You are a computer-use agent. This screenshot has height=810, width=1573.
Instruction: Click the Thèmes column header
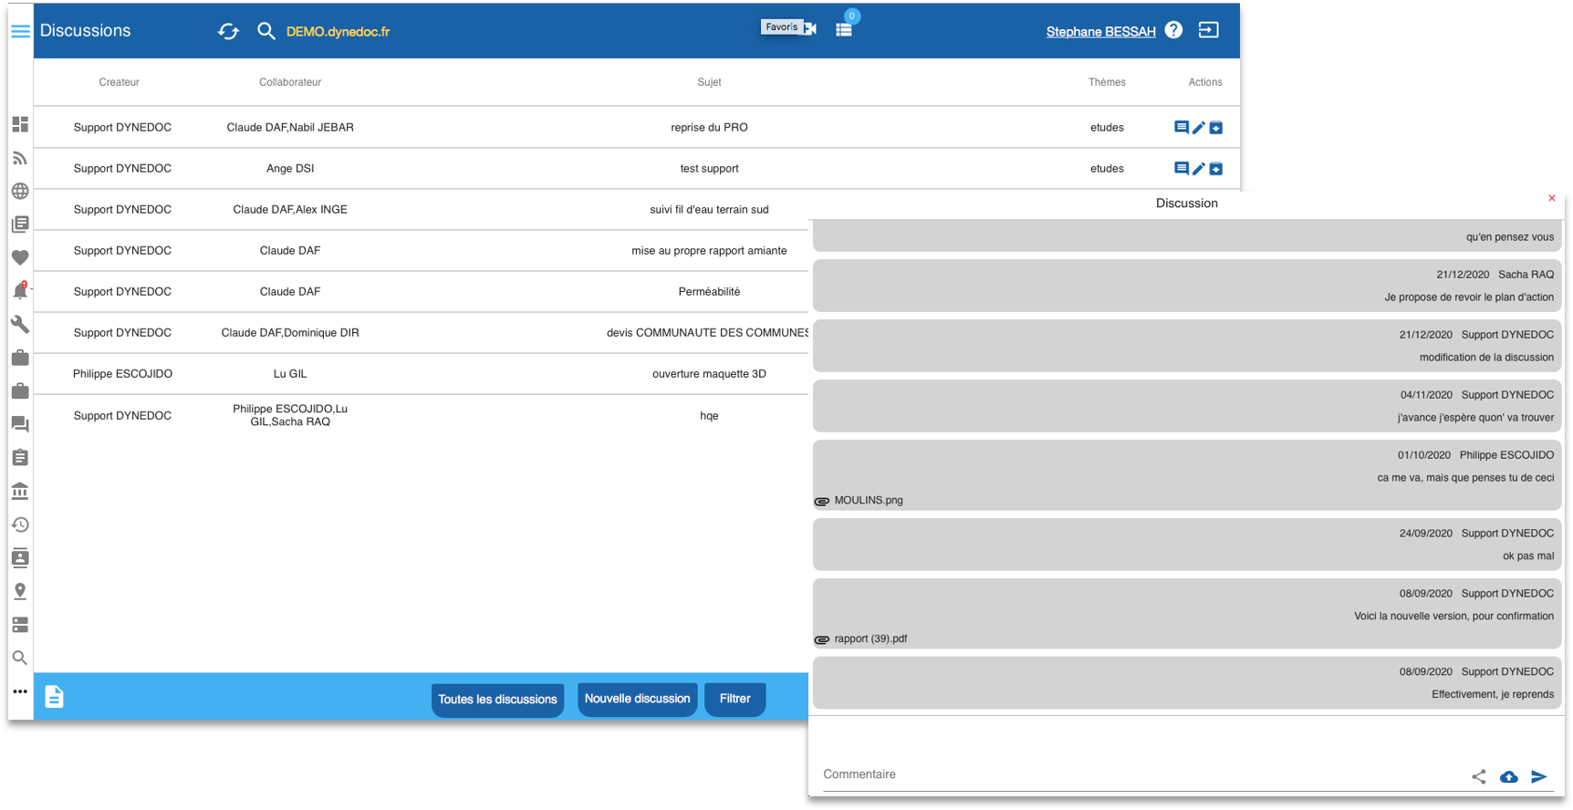pyautogui.click(x=1107, y=82)
